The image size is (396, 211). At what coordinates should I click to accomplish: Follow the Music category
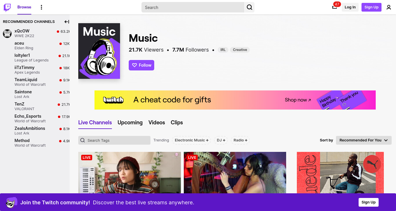tap(141, 65)
